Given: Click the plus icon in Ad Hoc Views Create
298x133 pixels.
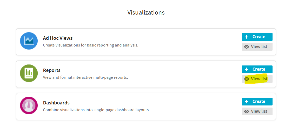Looking at the screenshot, I should pos(247,37).
